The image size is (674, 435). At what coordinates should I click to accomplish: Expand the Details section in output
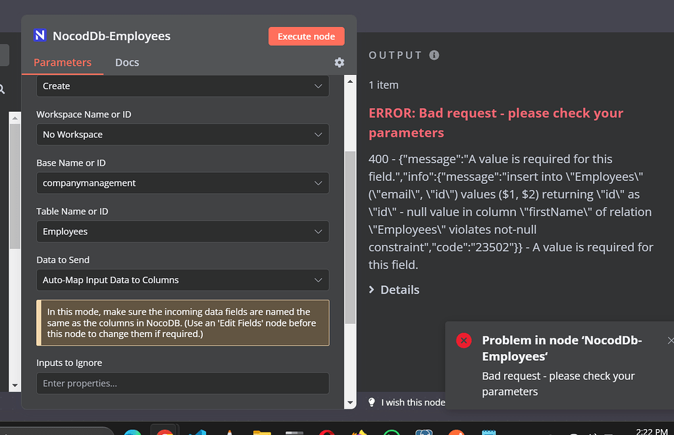394,289
